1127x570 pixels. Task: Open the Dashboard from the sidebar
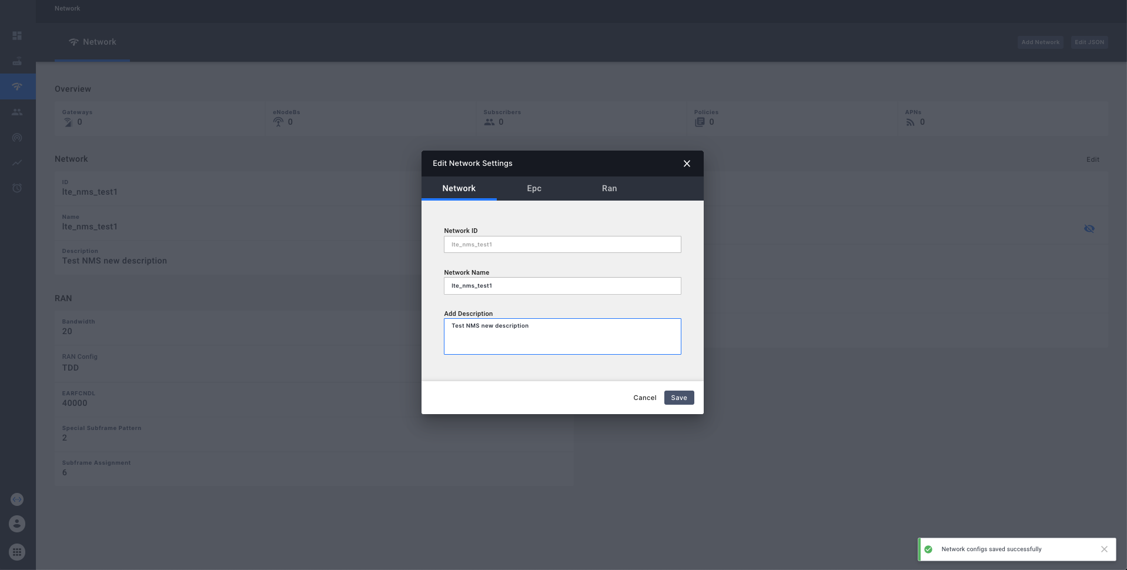[17, 35]
